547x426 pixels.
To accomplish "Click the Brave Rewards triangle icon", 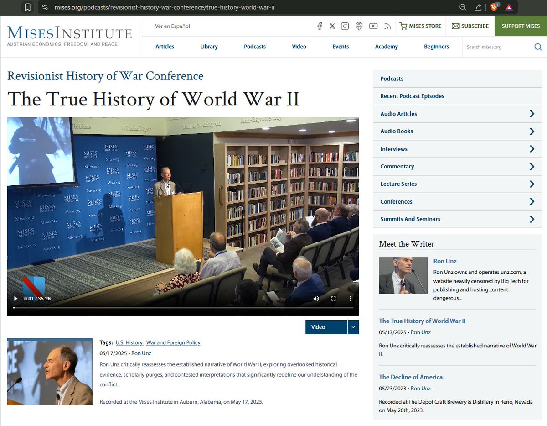I will tap(509, 7).
